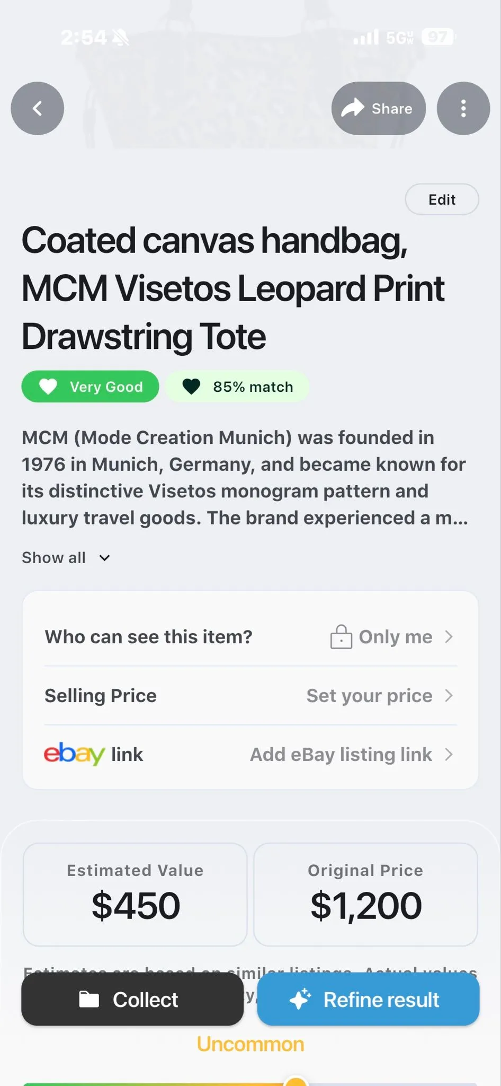Open Set your price chevron

click(449, 695)
